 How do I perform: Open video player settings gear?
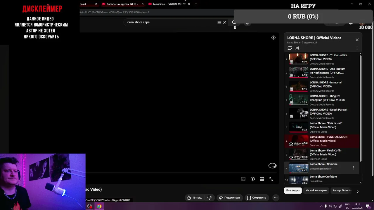(252, 179)
